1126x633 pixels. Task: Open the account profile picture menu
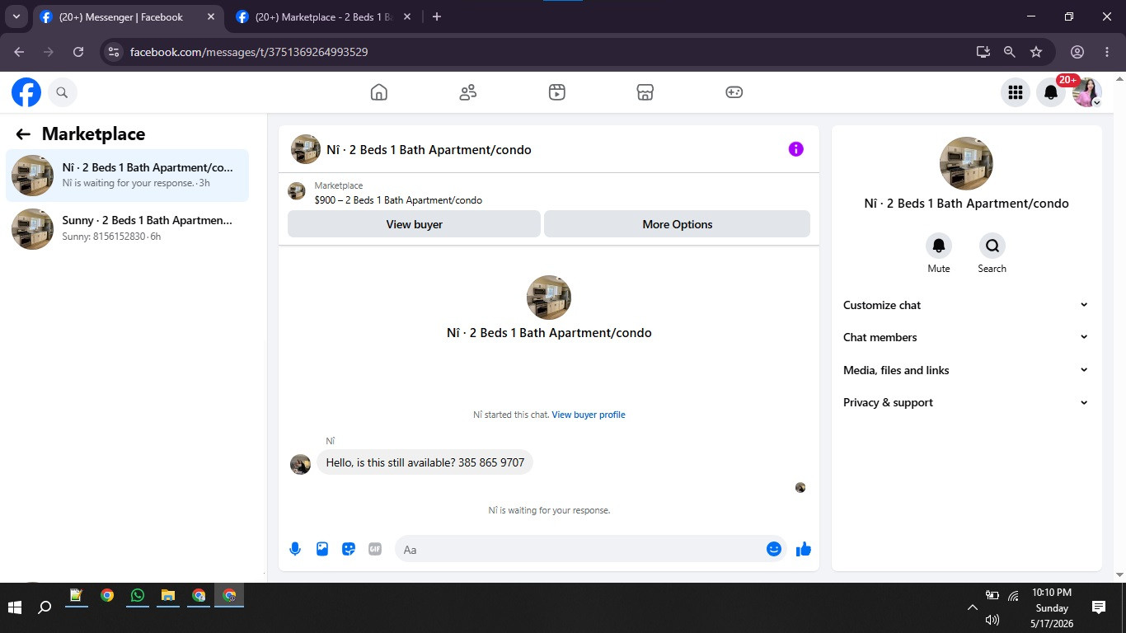pyautogui.click(x=1087, y=92)
